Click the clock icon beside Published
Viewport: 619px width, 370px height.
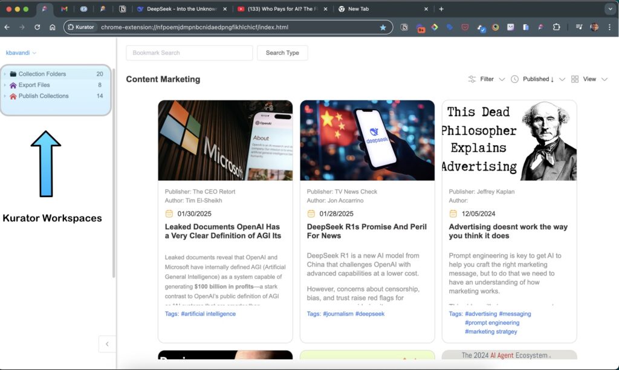coord(514,79)
